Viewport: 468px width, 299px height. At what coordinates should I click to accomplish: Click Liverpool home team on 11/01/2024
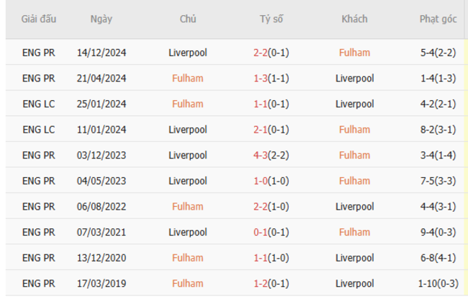pos(187,130)
